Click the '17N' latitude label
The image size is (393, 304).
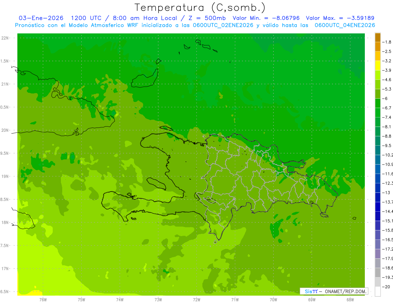(5, 269)
